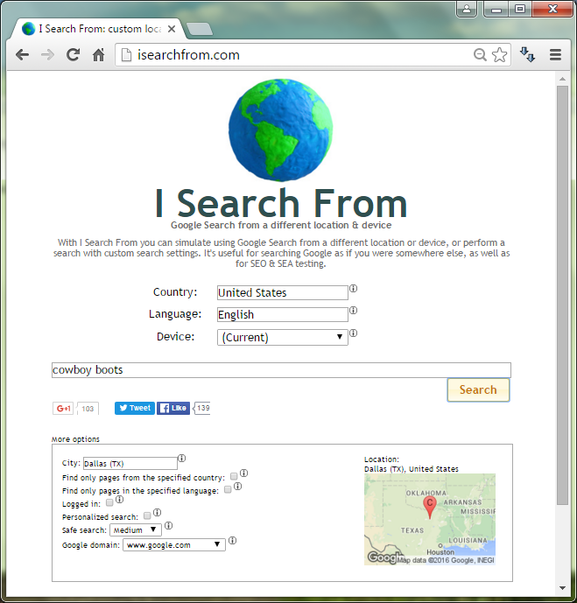
Task: Click the 103 Google plus count
Action: pos(88,409)
